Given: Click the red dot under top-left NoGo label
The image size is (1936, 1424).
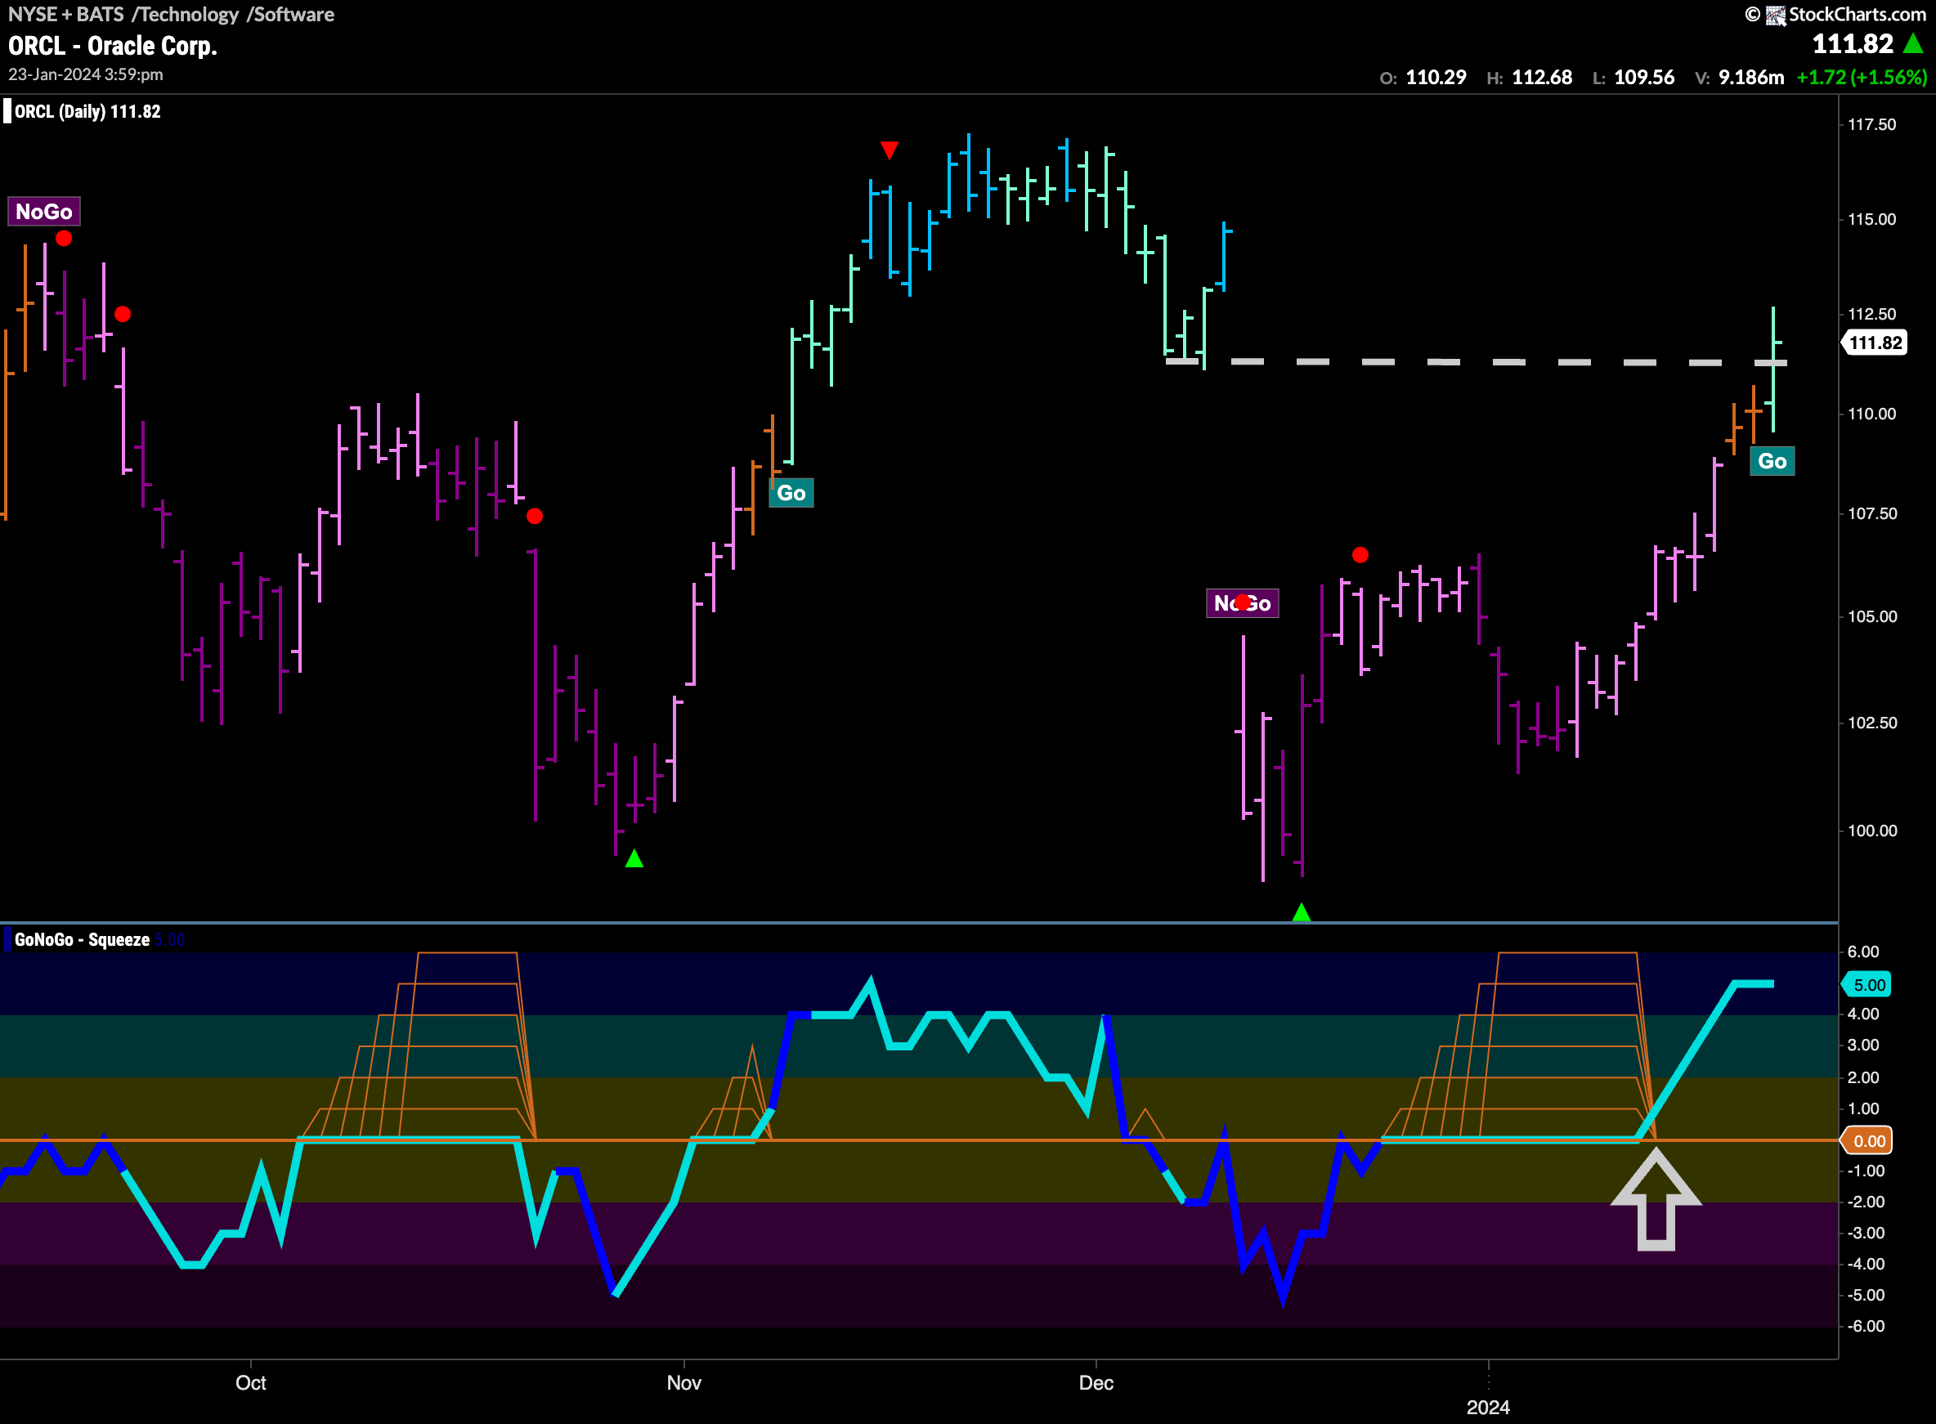Looking at the screenshot, I should pos(64,239).
